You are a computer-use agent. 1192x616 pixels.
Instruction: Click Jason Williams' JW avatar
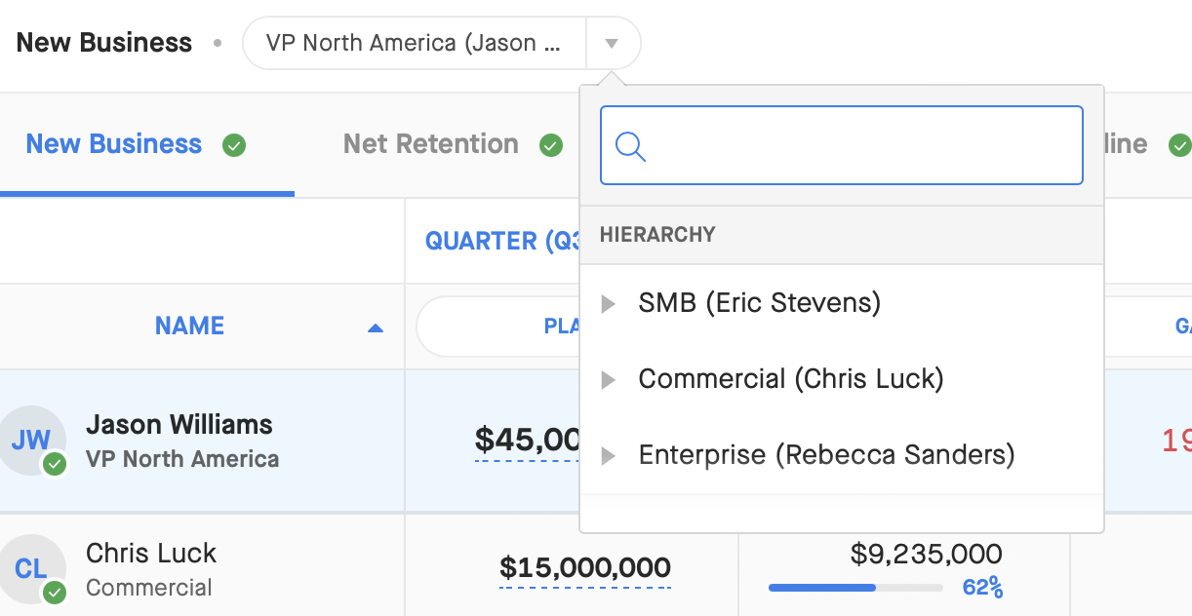(31, 440)
